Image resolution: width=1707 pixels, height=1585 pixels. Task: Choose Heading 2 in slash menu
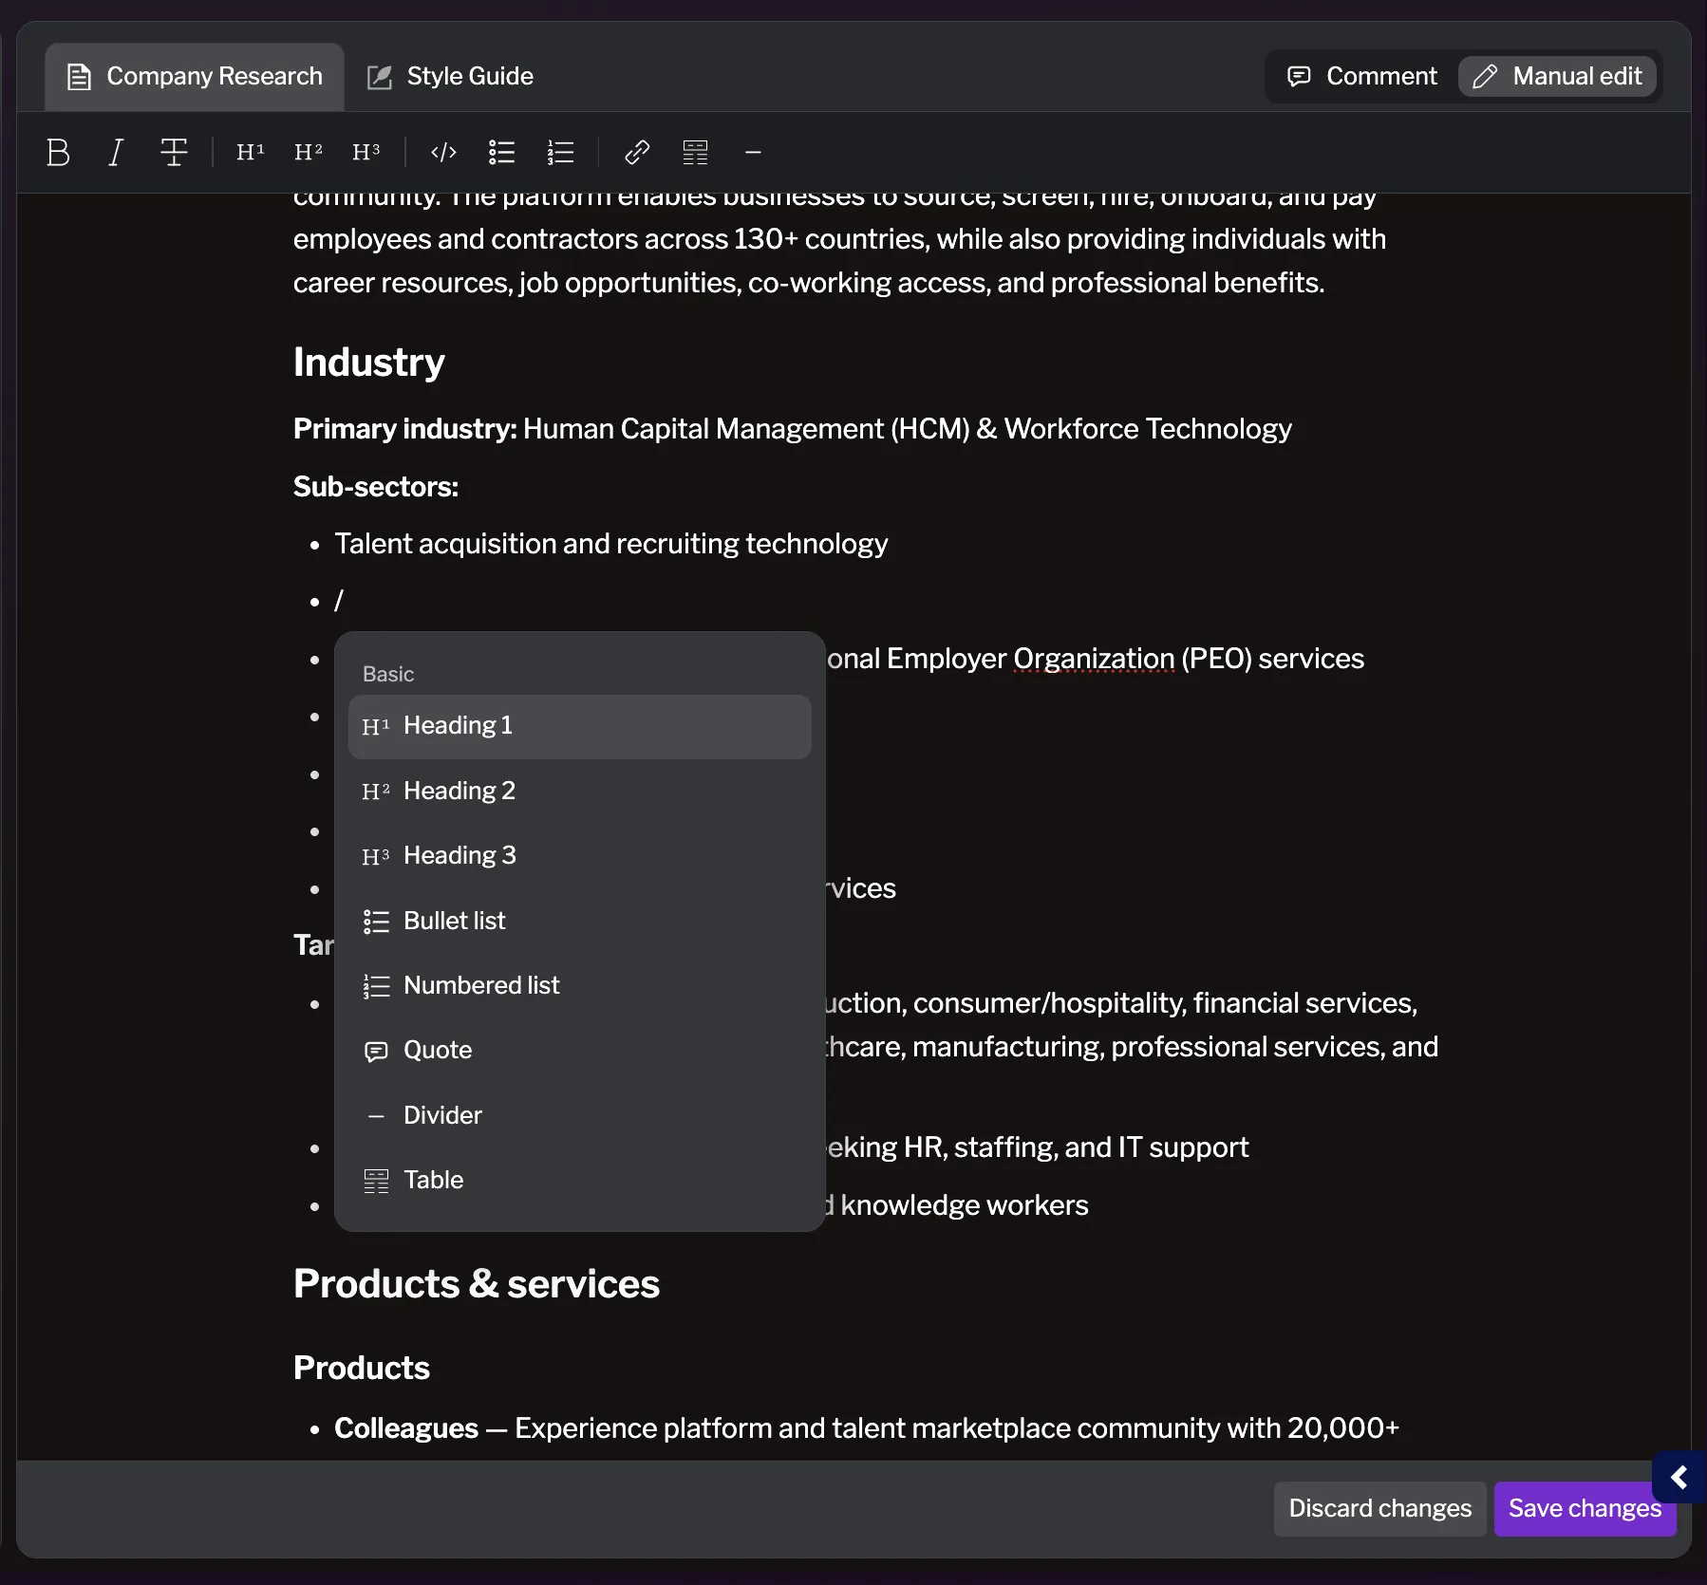click(x=579, y=791)
